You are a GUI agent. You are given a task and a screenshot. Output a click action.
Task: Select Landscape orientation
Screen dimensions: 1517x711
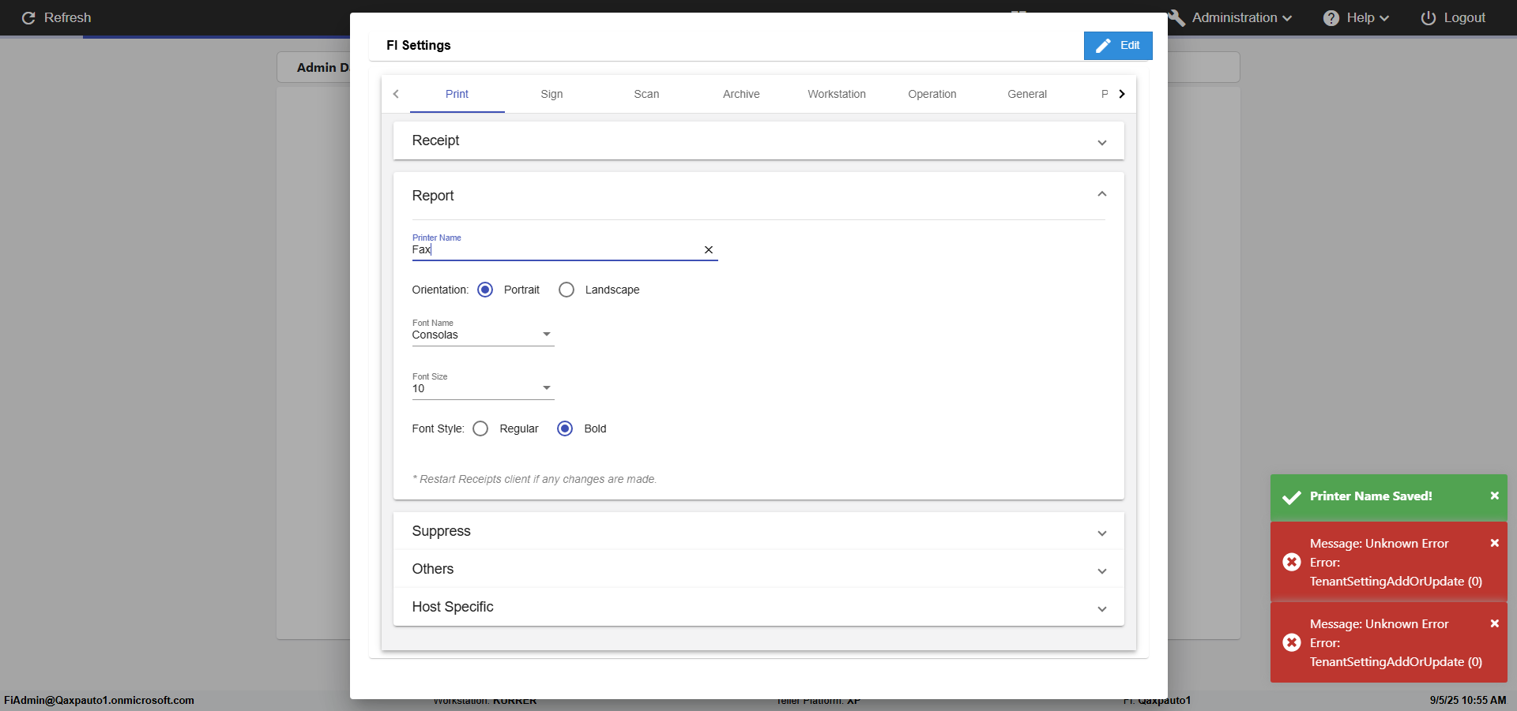click(567, 290)
